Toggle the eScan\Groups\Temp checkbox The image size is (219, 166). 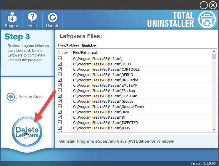coord(60,107)
